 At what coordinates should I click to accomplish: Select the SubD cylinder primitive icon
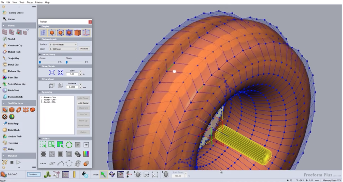click(33, 110)
